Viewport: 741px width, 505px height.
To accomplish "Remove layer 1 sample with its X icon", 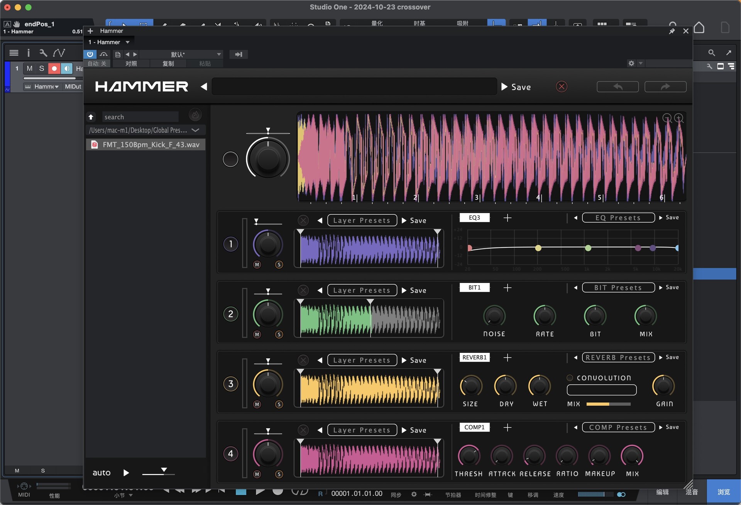I will tap(303, 220).
